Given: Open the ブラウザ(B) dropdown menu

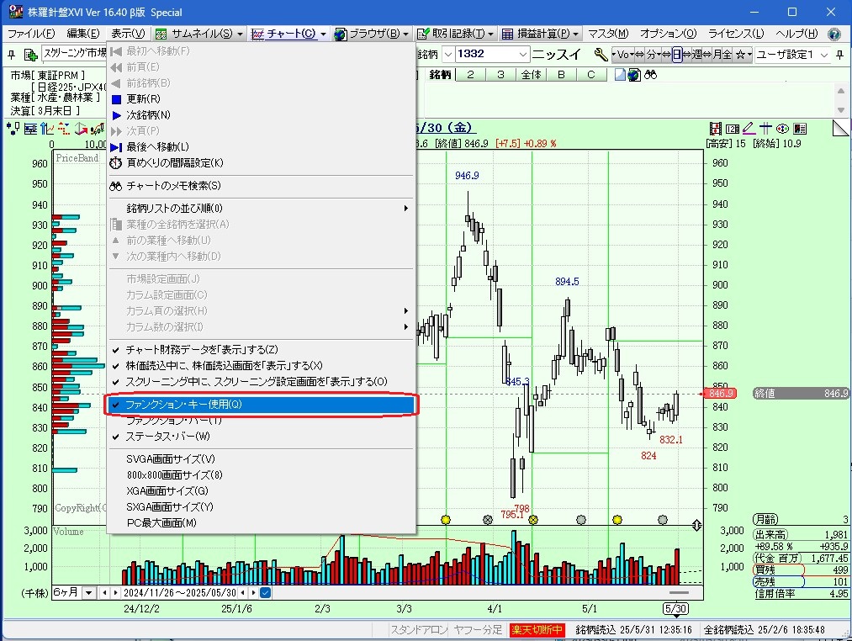Looking at the screenshot, I should 371,34.
